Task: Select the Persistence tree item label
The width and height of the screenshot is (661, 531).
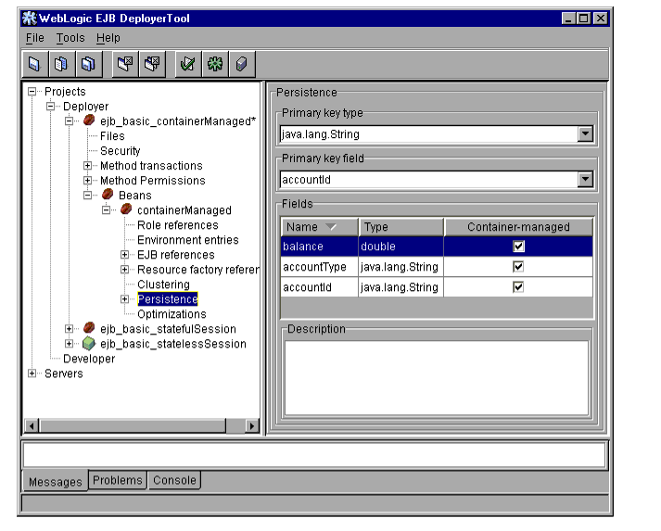Action: 168,299
